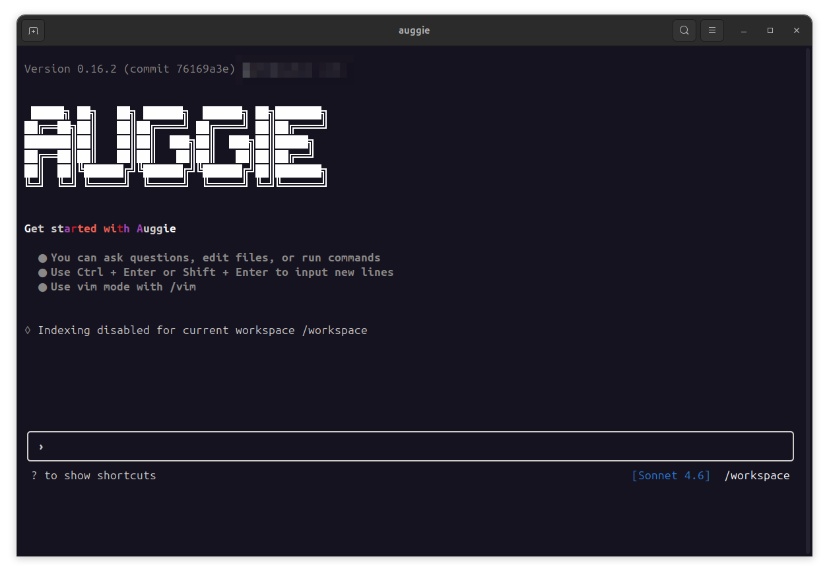Click the blurred commit info area
The width and height of the screenshot is (829, 575).
click(293, 69)
